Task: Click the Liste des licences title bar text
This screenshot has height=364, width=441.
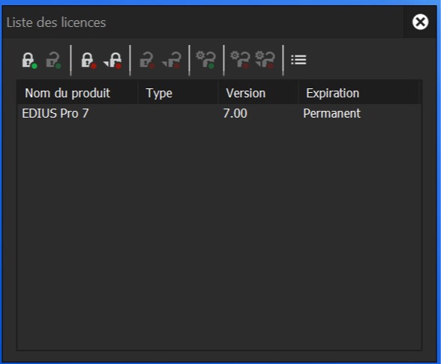Action: [x=56, y=22]
